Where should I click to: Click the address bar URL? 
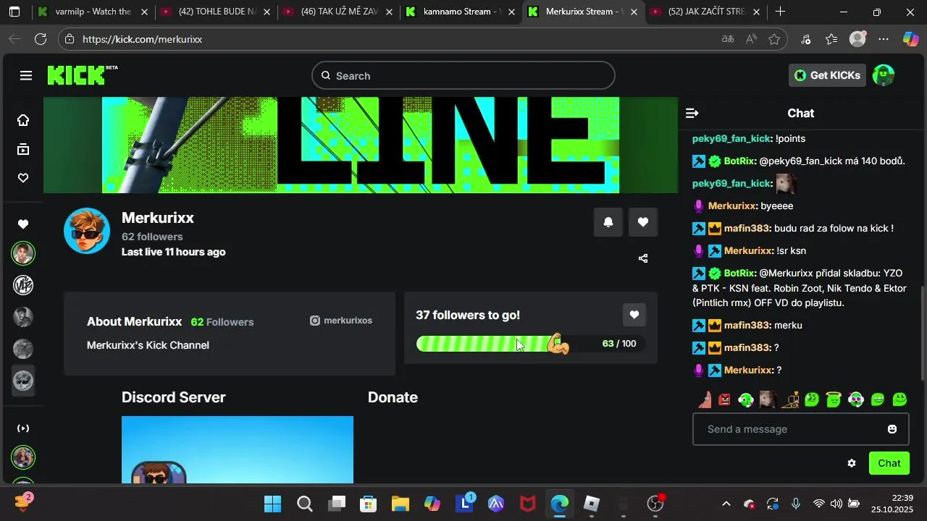(x=142, y=39)
